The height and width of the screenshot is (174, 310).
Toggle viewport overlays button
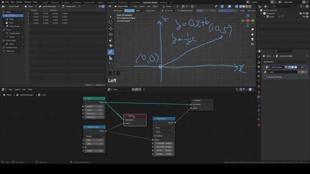click(x=229, y=6)
